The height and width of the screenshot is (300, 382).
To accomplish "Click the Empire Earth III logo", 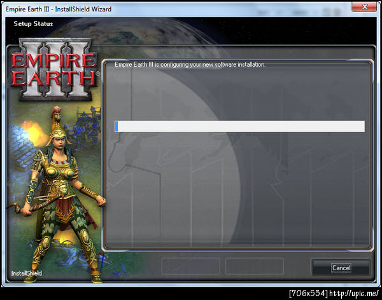I will click(54, 69).
